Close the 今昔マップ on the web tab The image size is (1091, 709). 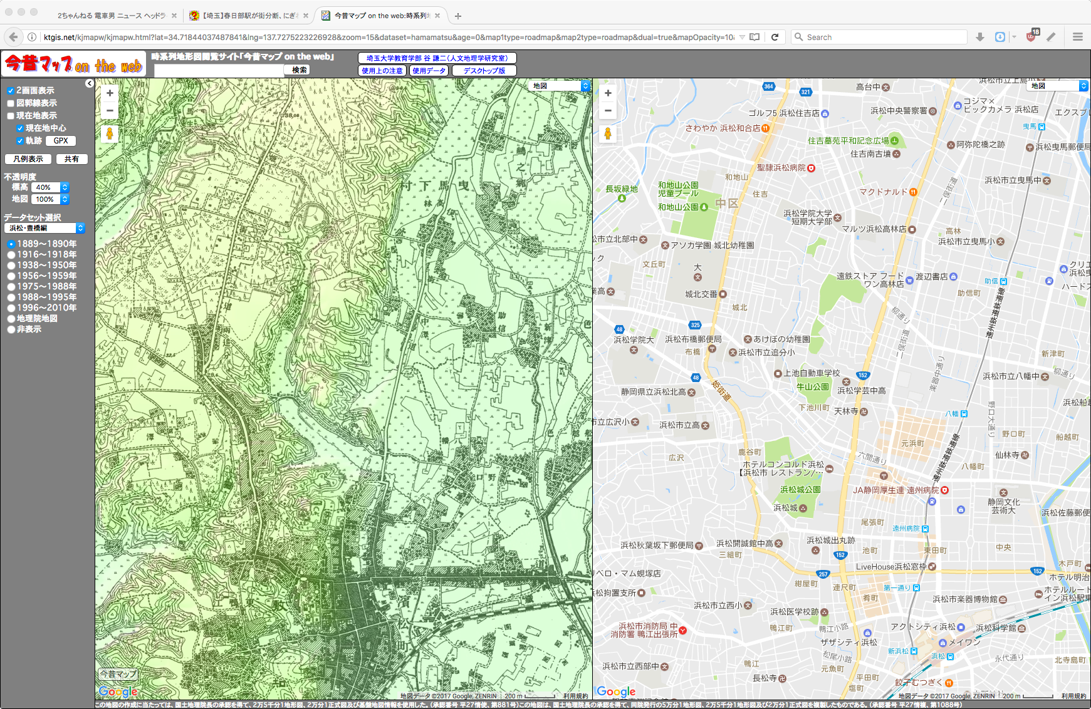tap(437, 16)
